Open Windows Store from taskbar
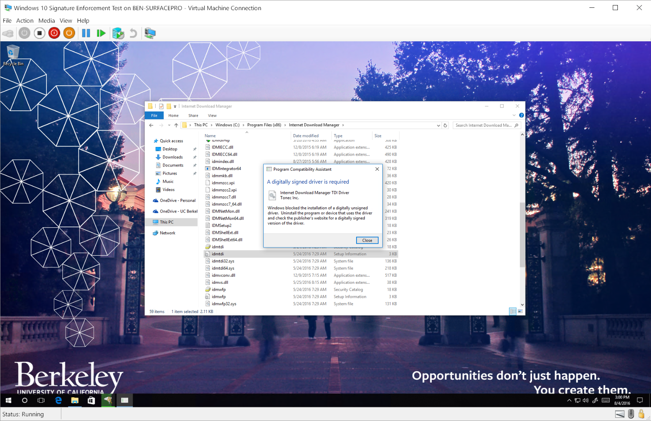The image size is (651, 421). [x=91, y=400]
